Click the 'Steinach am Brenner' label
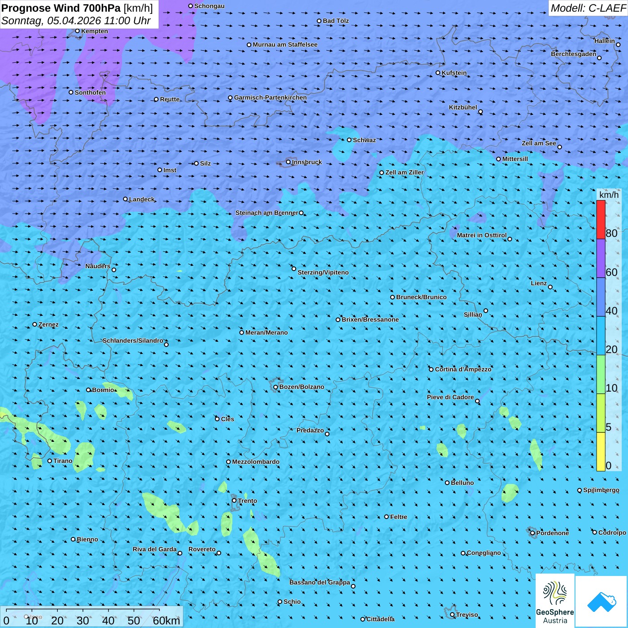Viewport: 628px width, 628px height. click(267, 213)
